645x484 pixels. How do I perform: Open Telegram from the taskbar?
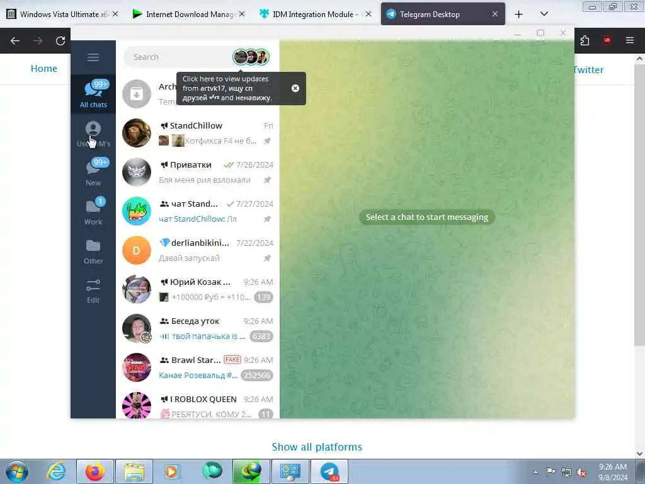click(x=329, y=471)
